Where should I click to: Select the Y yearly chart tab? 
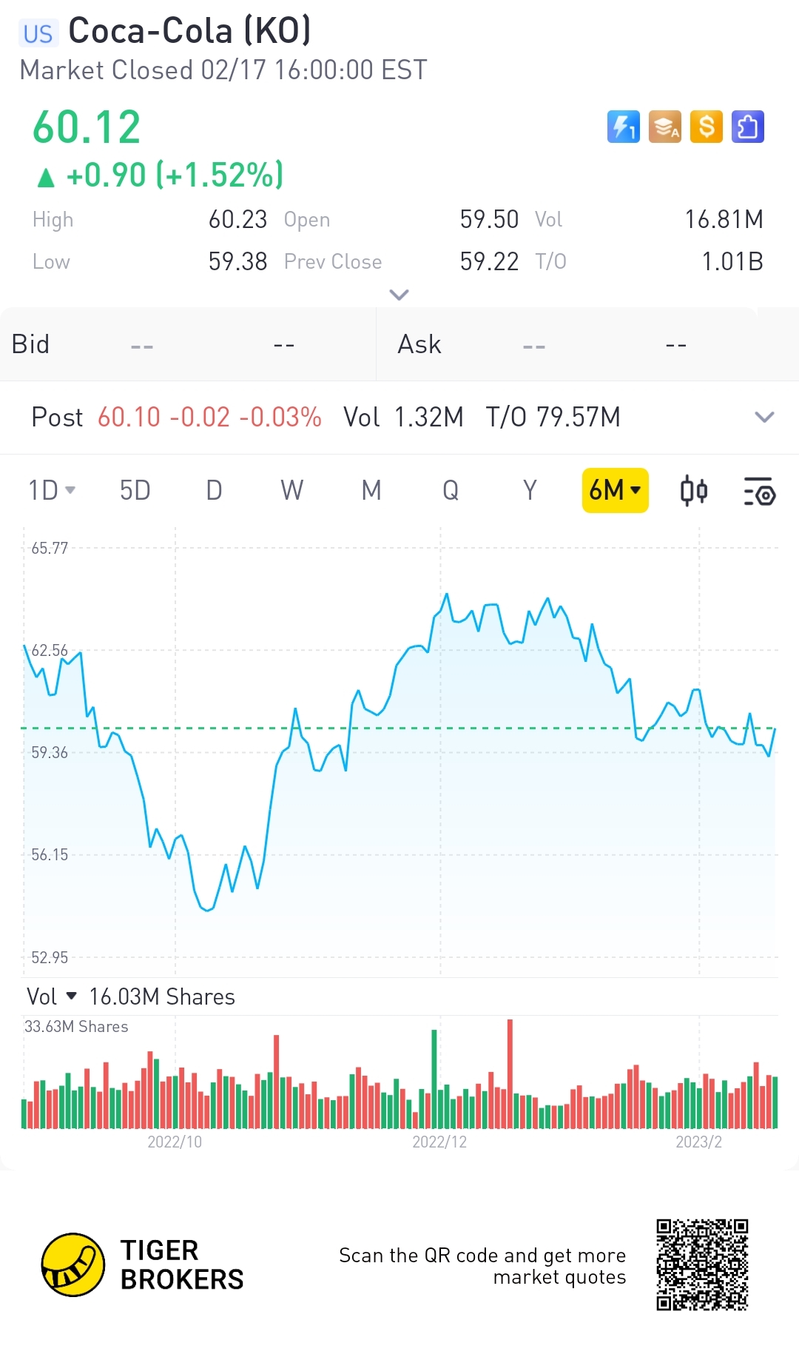pos(529,490)
